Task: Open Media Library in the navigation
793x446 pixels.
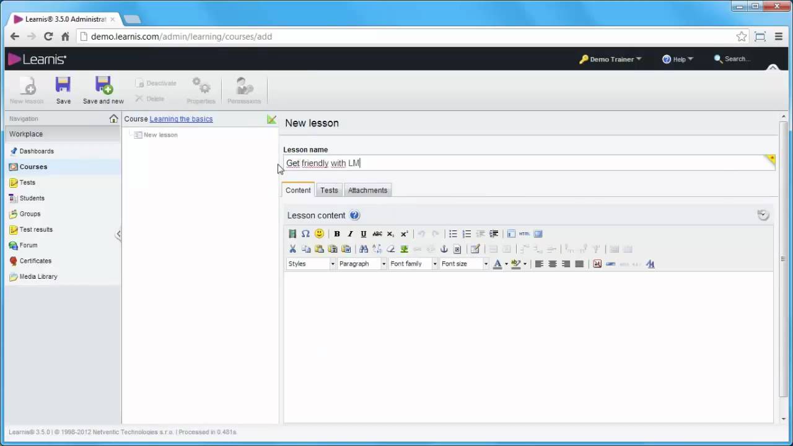Action: [38, 276]
